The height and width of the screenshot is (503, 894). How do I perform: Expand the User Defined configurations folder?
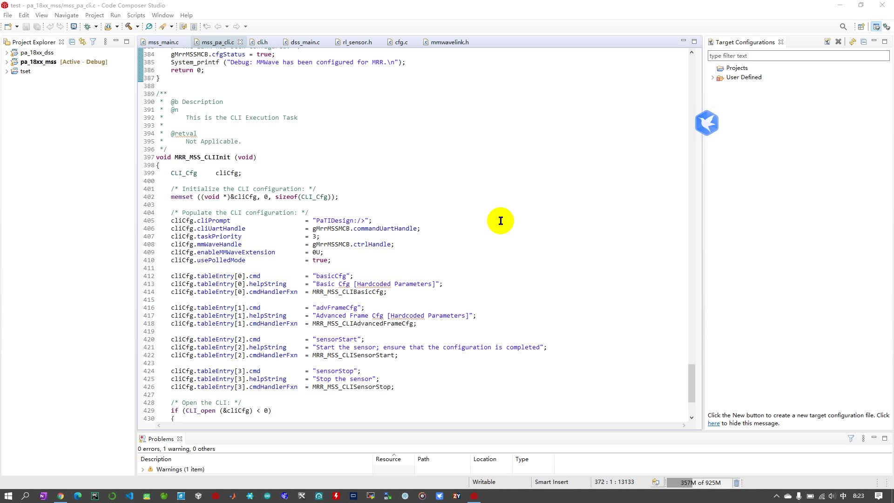[712, 77]
